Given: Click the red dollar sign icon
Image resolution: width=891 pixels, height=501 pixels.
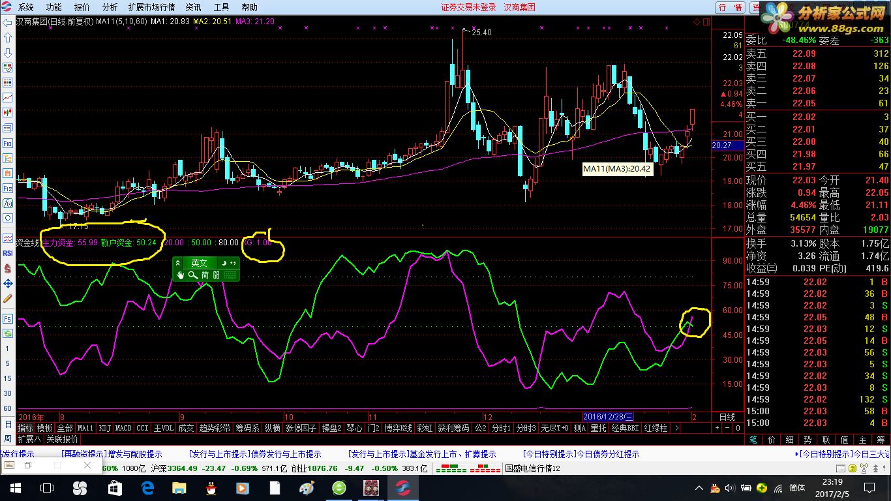Looking at the screenshot, I should (x=8, y=268).
